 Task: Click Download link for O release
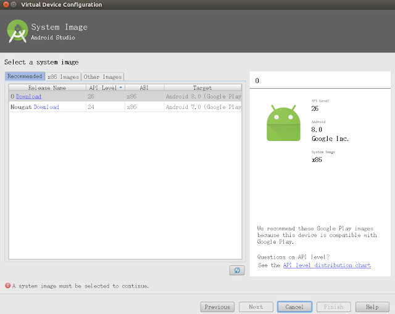tap(29, 97)
